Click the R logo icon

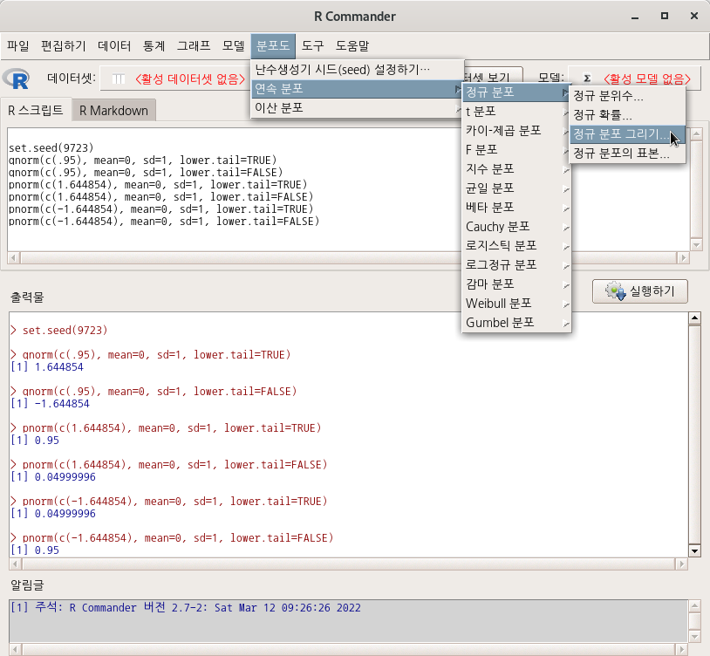point(17,79)
